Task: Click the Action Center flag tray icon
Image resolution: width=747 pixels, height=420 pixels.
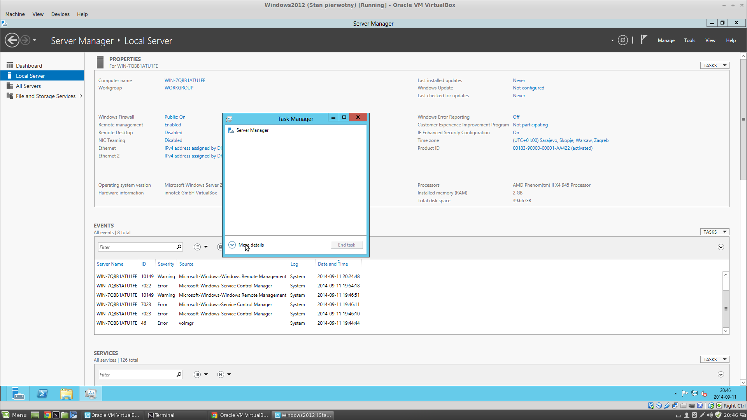Action: tap(685, 394)
